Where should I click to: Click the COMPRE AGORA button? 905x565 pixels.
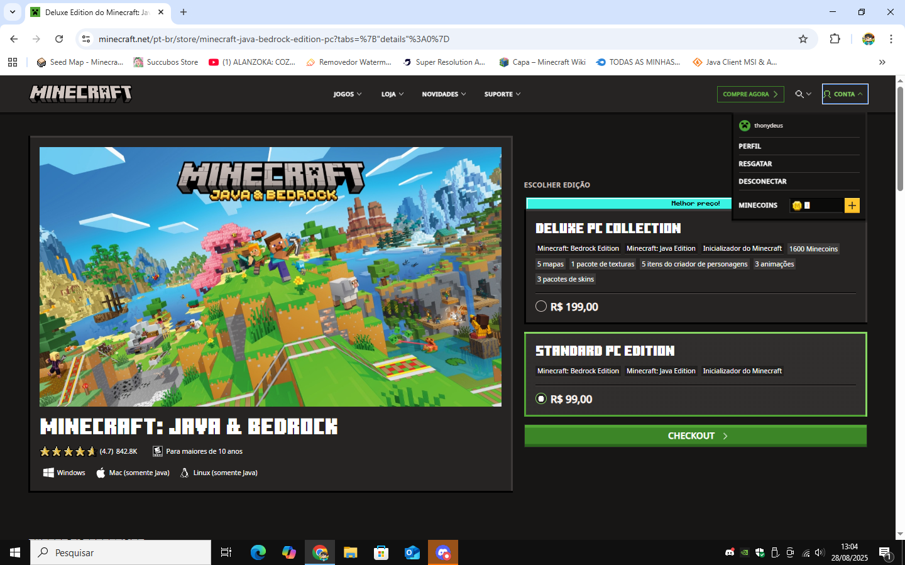(x=750, y=94)
